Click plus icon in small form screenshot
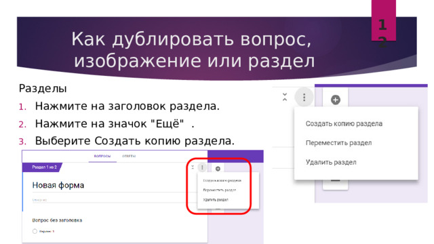Image resolution: width=434 pixels, height=244 pixels. pos(218,169)
